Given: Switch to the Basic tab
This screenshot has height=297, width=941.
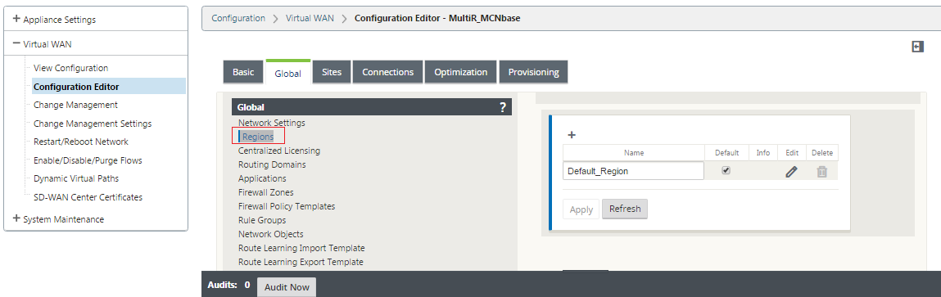Looking at the screenshot, I should click(243, 72).
